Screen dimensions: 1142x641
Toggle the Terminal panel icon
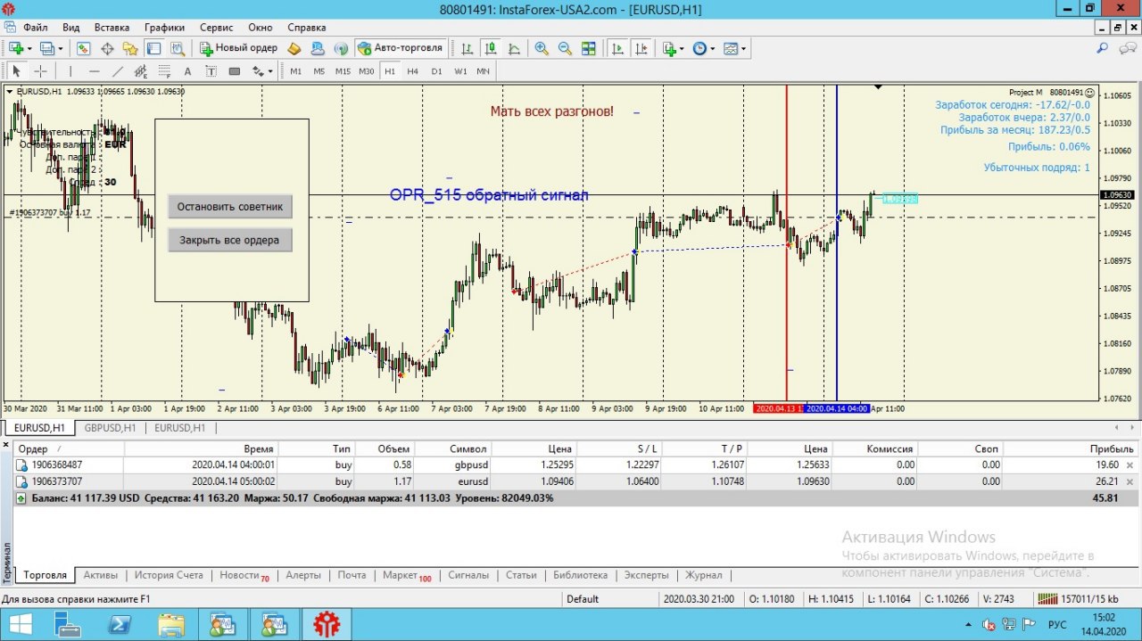pyautogui.click(x=153, y=48)
